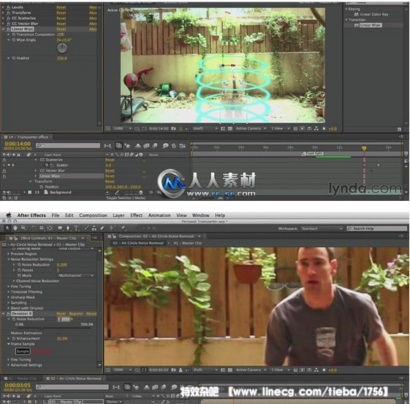Take snapshot in the 200% zoom viewer
410x404 pixels.
[x=173, y=370]
